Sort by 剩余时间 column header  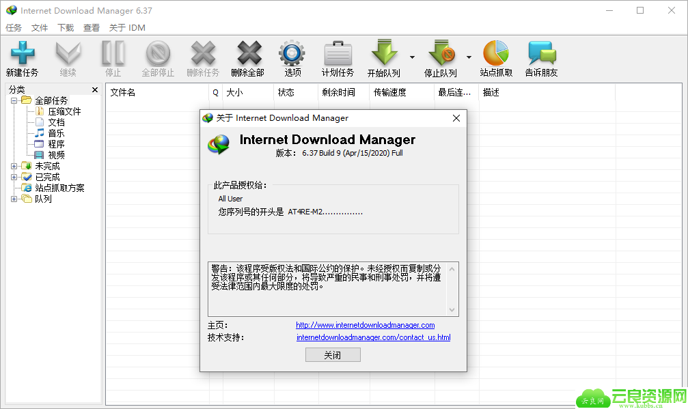344,92
